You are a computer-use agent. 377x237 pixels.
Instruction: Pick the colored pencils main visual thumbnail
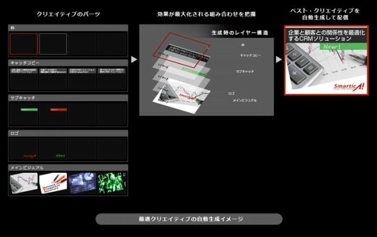53,183
